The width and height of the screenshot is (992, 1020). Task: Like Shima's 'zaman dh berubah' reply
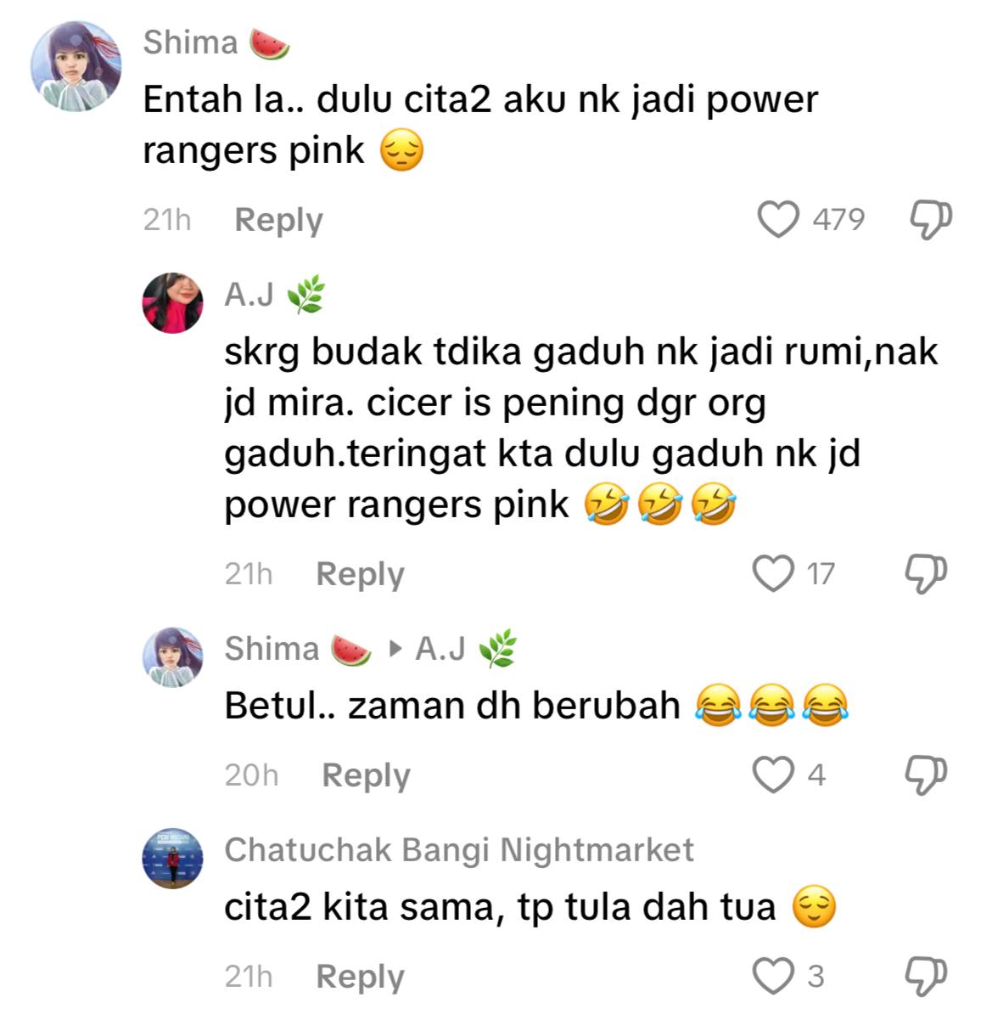click(x=774, y=775)
